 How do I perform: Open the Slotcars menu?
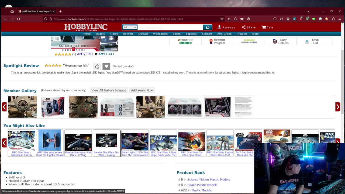(207, 34)
